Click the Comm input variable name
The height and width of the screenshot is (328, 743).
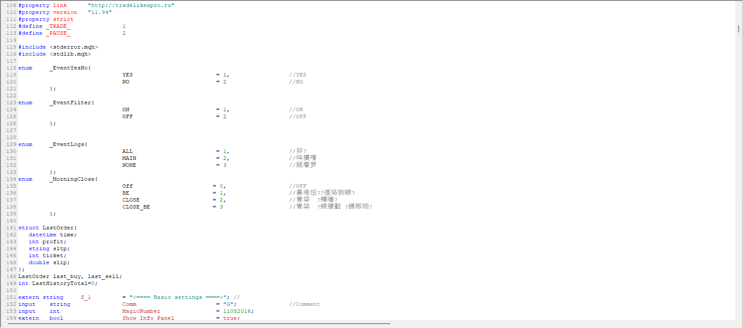(129, 304)
